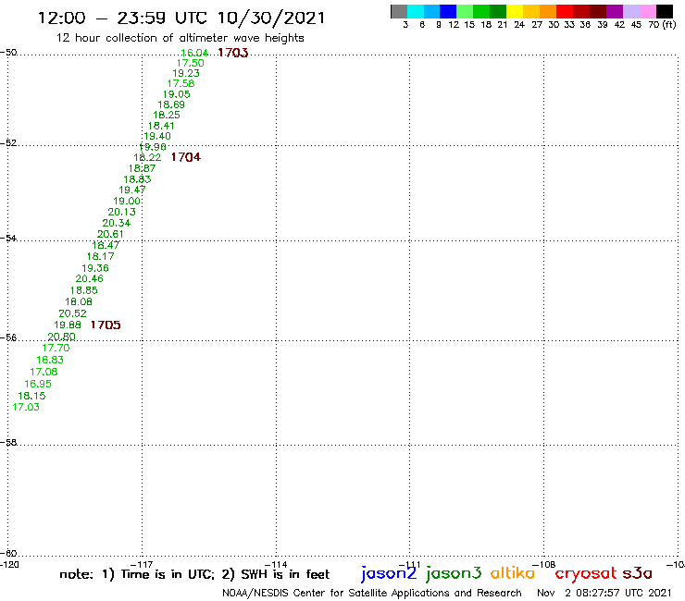
Task: Click the time marker 1703
Action: tap(233, 53)
